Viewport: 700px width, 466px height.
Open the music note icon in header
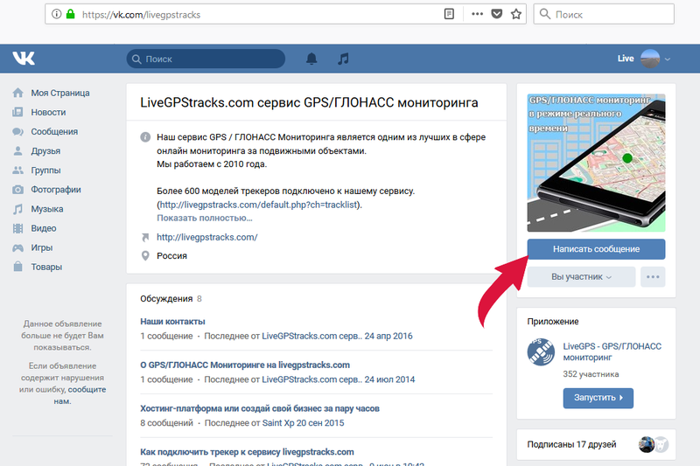(x=343, y=59)
